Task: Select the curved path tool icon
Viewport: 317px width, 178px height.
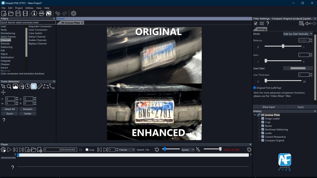Action: [x=52, y=86]
